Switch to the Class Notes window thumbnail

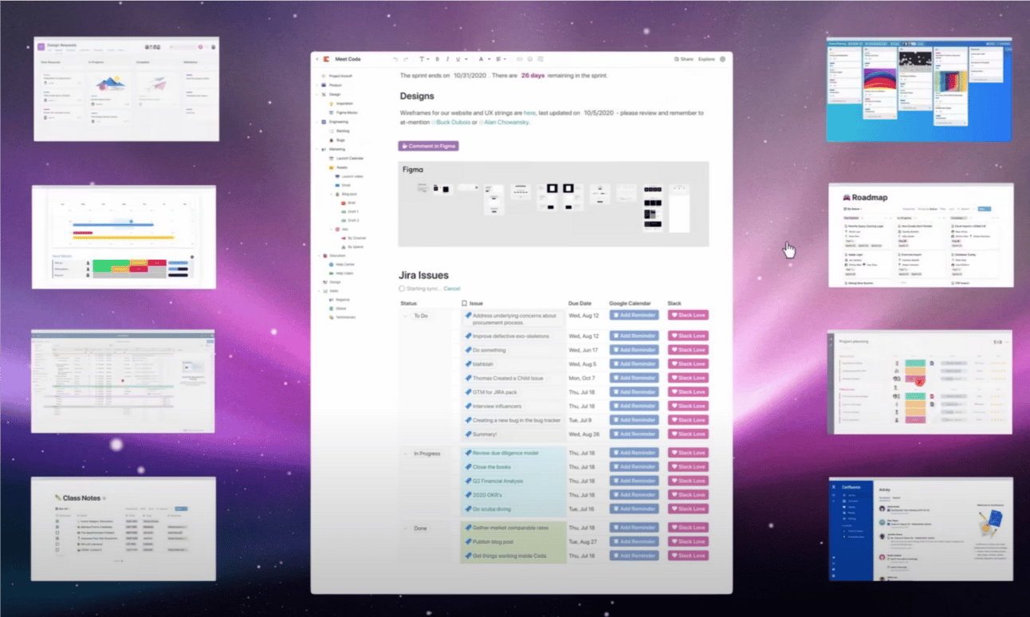point(124,529)
